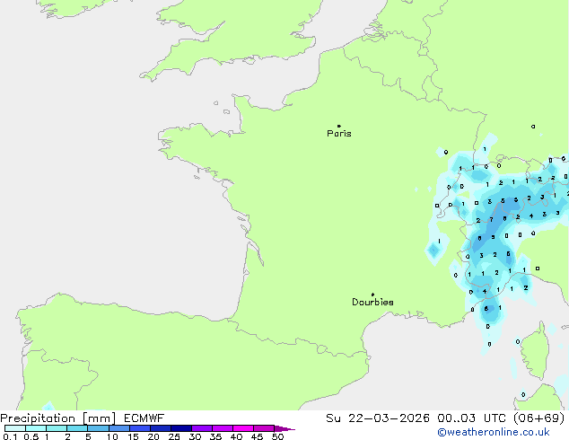
Task: Pick the legend swatch between 5 and 10
Action: [x=99, y=428]
